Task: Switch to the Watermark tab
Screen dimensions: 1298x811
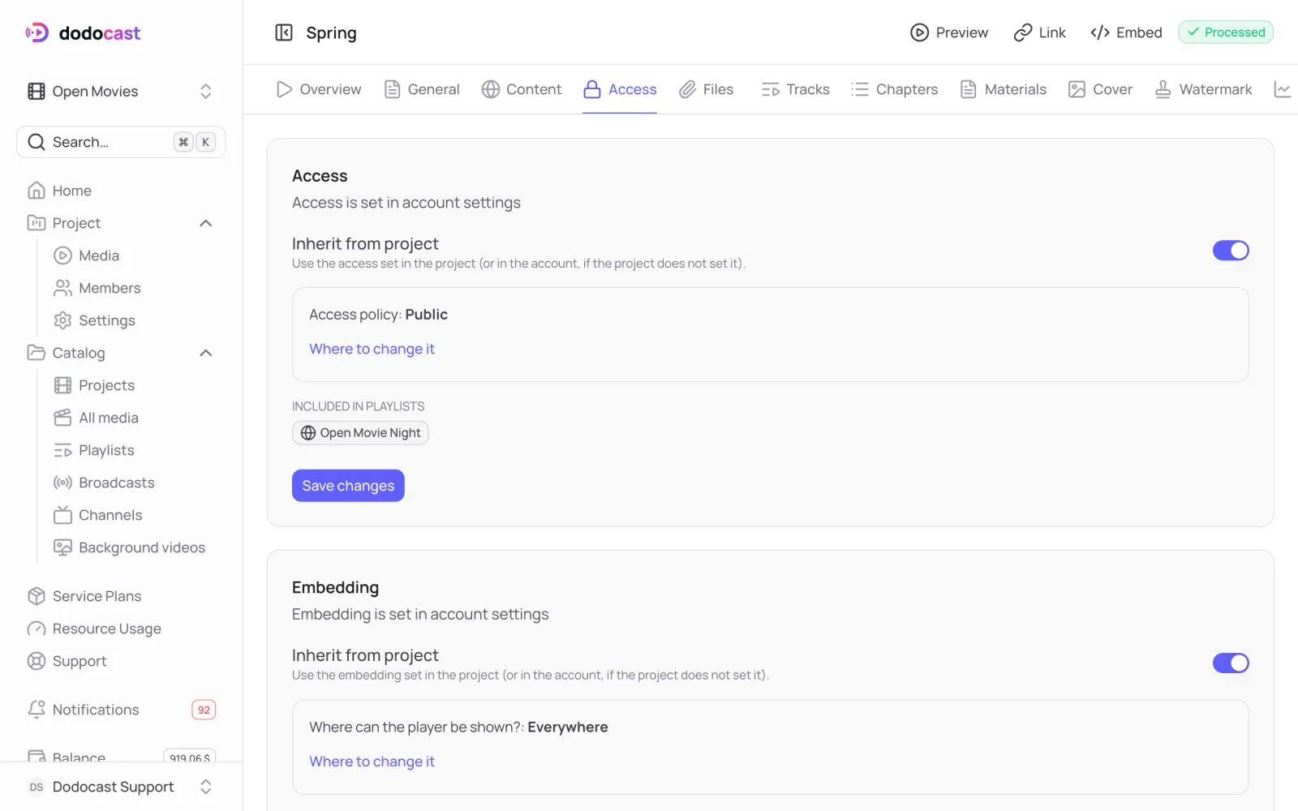Action: pos(1204,89)
